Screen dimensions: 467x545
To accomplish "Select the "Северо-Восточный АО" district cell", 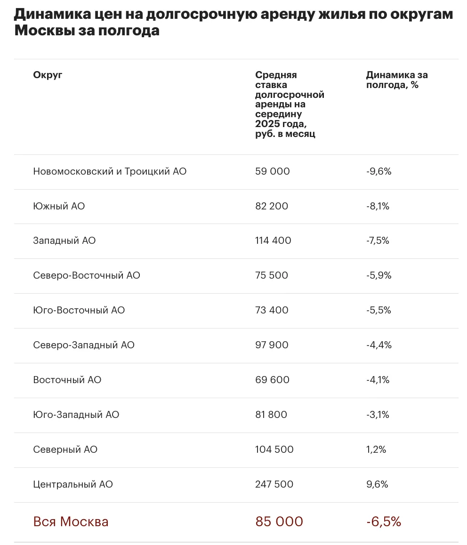I will tap(87, 275).
